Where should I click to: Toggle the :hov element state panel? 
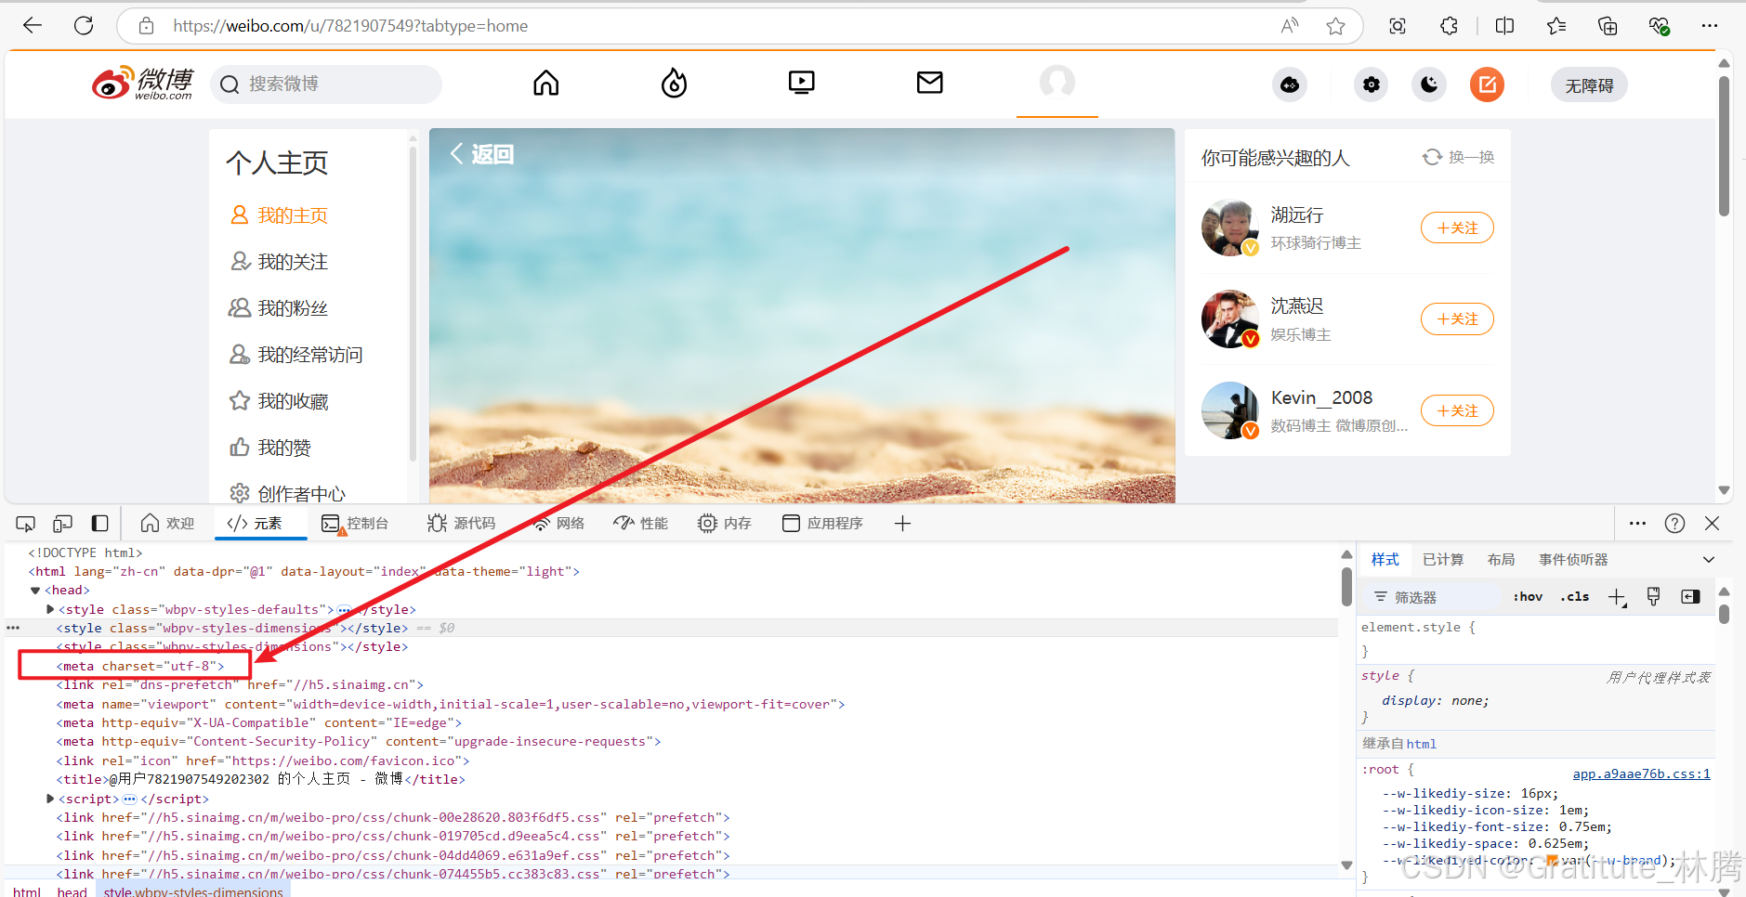pos(1528,597)
